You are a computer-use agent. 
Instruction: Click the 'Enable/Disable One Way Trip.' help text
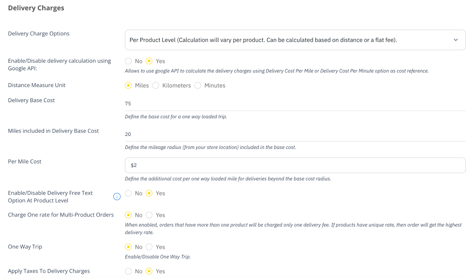[x=158, y=257]
